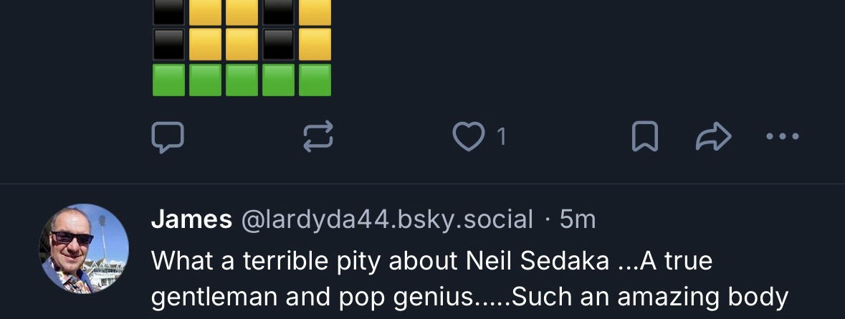The height and width of the screenshot is (319, 845).
Task: Click the rightmost green Wordle square
Action: tap(315, 80)
